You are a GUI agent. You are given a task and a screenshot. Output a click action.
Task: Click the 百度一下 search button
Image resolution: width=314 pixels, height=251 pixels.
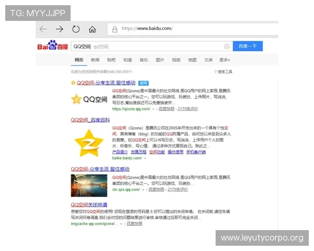248,46
